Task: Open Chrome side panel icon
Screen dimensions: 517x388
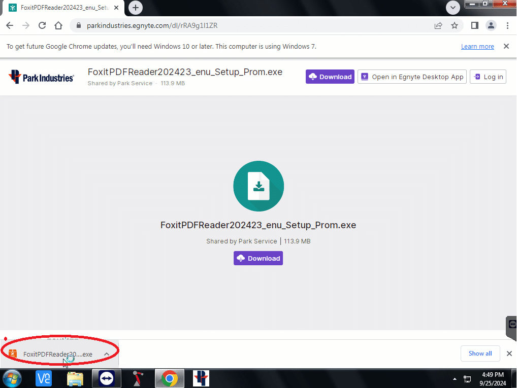Action: 475,25
